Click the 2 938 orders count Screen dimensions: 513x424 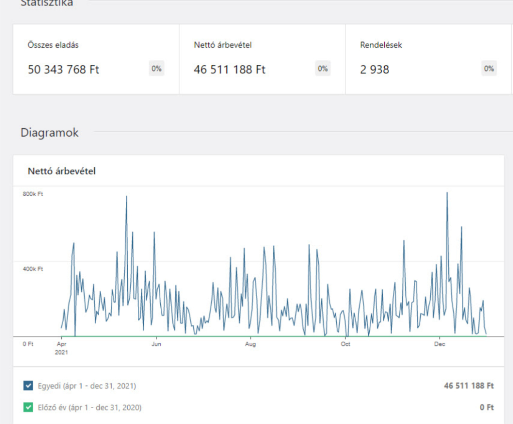pyautogui.click(x=374, y=70)
